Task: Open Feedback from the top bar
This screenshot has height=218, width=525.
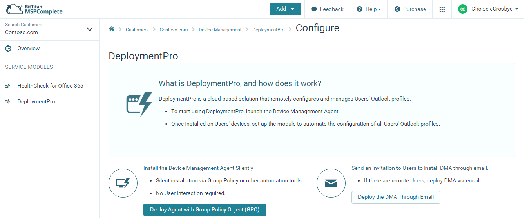Action: pos(327,9)
